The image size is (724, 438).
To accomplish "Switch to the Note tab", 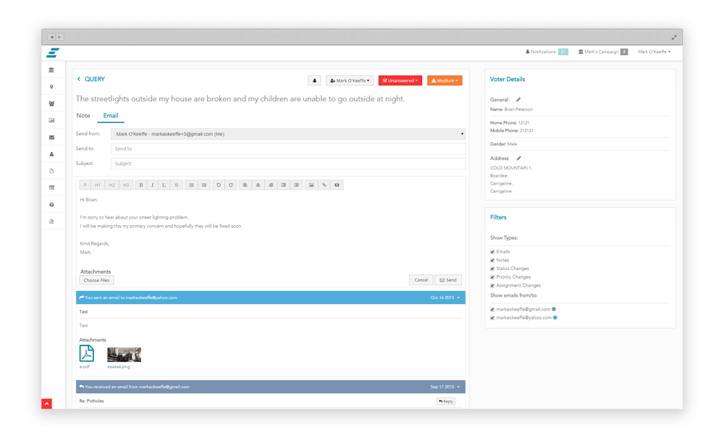I will click(83, 116).
